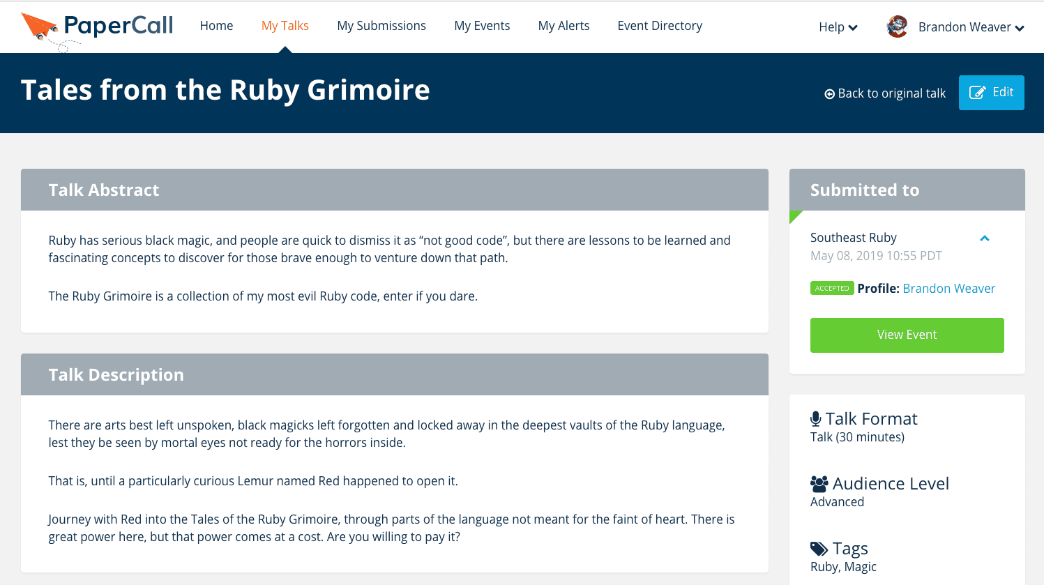The width and height of the screenshot is (1044, 585).
Task: Click the 'curious Lemur named Red' sentence
Action: [x=253, y=481]
